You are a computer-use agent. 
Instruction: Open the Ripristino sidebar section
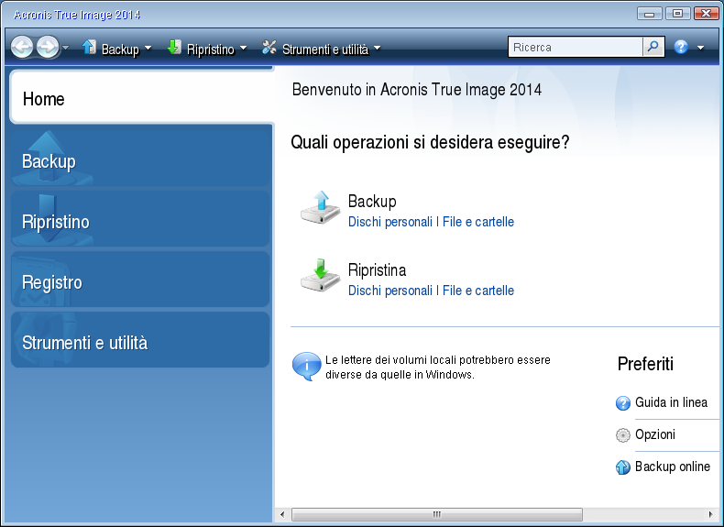tap(140, 219)
